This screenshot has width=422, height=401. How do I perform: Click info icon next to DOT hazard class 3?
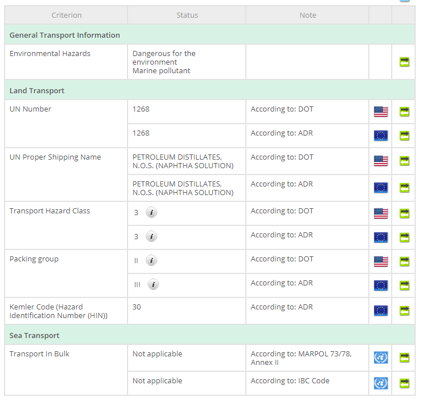coord(151,212)
